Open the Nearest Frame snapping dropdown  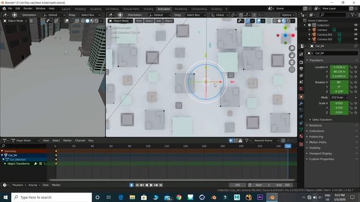coord(265,141)
